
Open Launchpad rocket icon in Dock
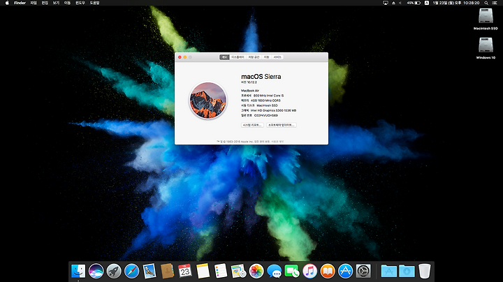click(114, 271)
